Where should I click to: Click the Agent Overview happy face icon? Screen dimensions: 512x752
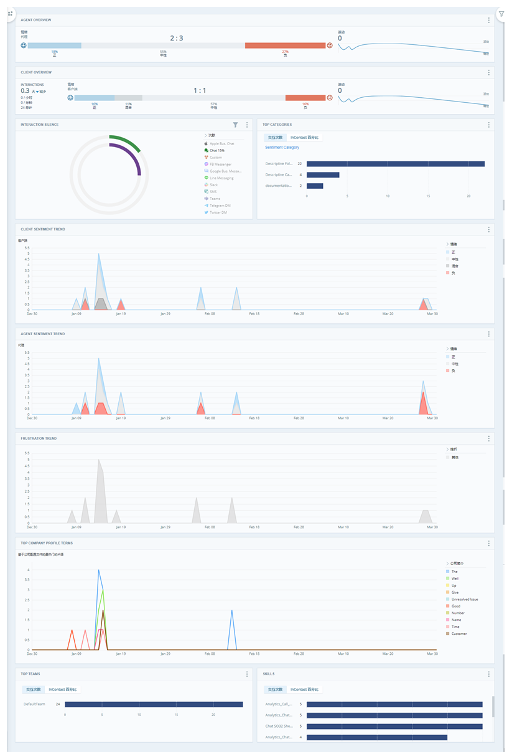(24, 45)
